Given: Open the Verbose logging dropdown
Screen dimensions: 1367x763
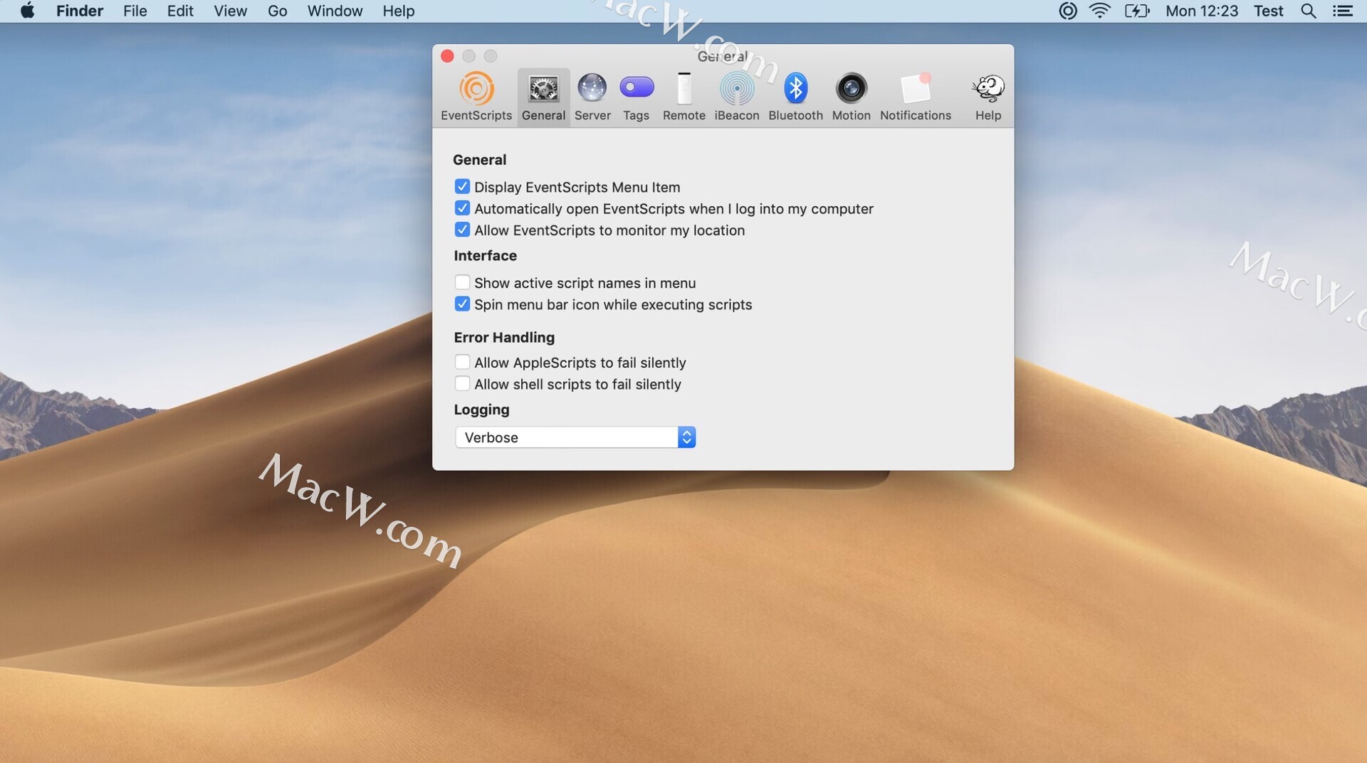Looking at the screenshot, I should (x=575, y=437).
